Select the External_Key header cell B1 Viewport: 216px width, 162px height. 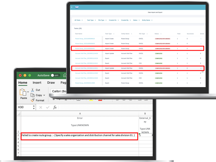point(145,125)
